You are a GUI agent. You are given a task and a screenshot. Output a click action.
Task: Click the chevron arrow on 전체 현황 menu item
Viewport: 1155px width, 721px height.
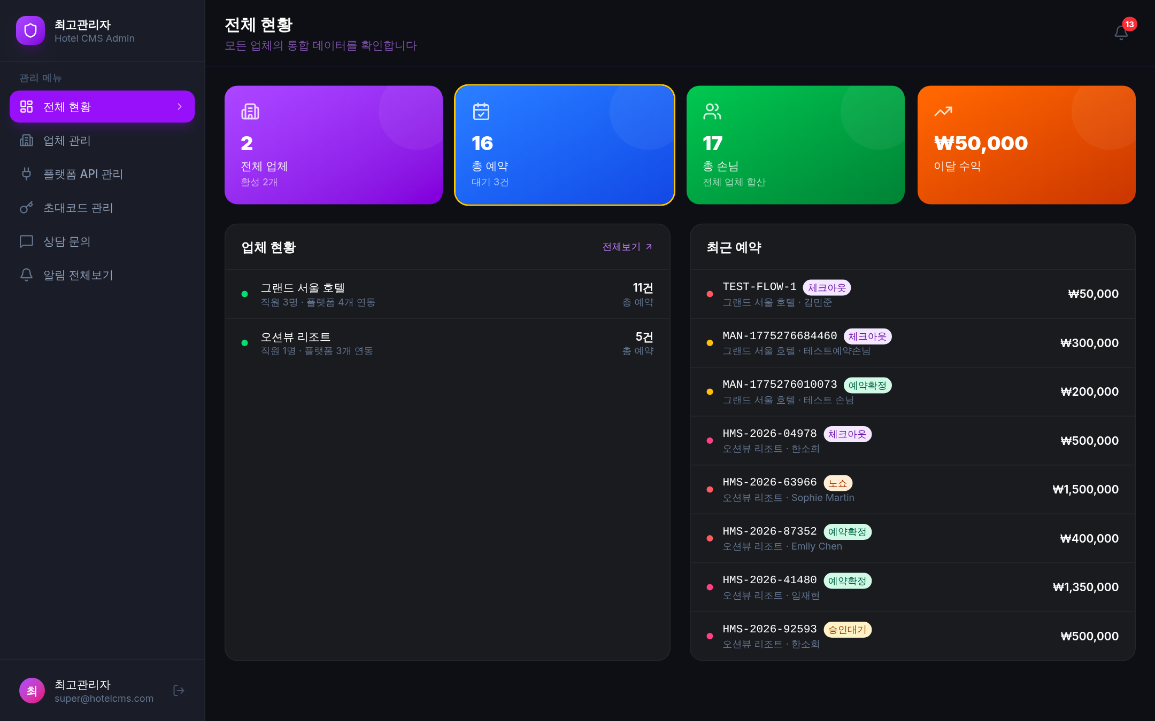click(x=180, y=107)
